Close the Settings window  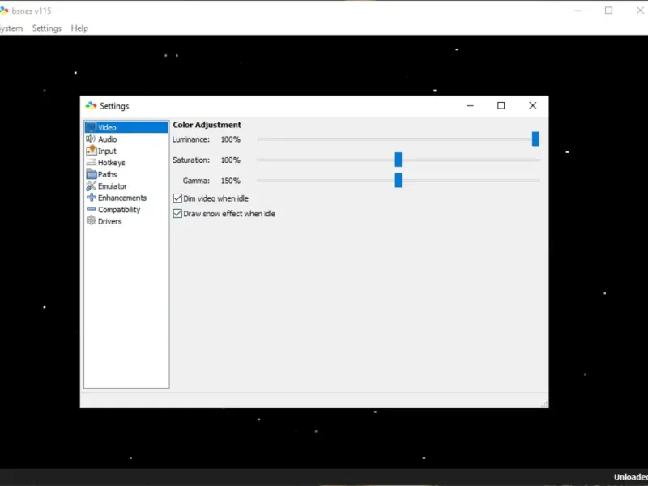point(533,106)
